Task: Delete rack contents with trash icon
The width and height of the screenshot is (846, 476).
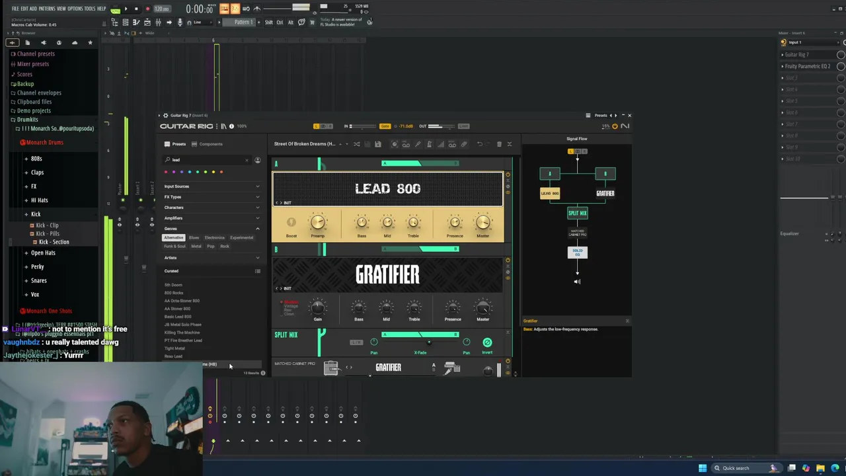Action: [499, 144]
